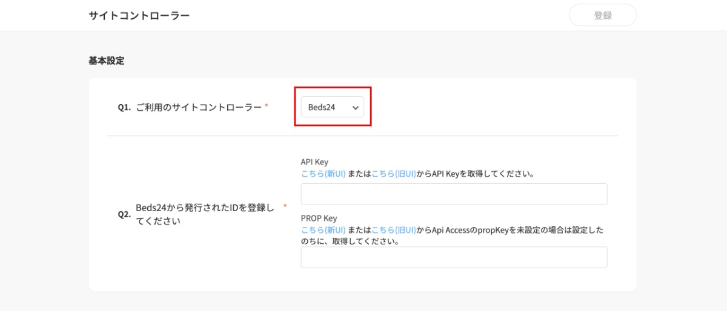
Task: Follow こちら(旧UI) link under PROP Key
Action: point(393,230)
